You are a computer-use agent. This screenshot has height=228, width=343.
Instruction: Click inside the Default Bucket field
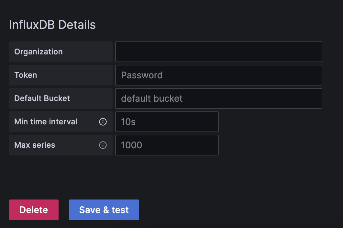coord(219,98)
